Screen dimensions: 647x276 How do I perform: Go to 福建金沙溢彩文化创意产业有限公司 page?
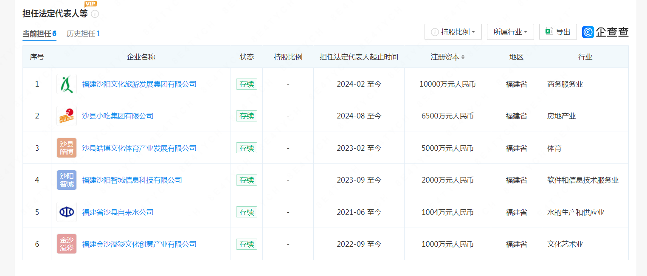tap(139, 244)
